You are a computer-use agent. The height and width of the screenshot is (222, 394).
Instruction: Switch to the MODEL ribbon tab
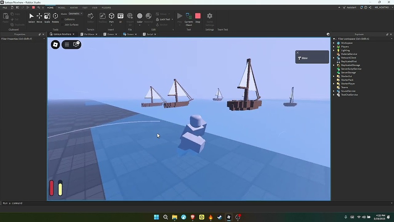61,7
